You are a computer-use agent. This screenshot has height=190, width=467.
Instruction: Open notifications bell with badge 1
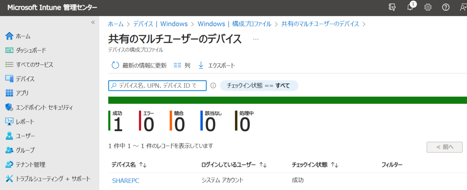411,7
